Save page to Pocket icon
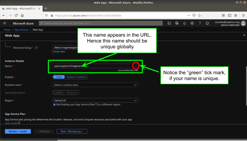247x141 pixels. pos(194,15)
